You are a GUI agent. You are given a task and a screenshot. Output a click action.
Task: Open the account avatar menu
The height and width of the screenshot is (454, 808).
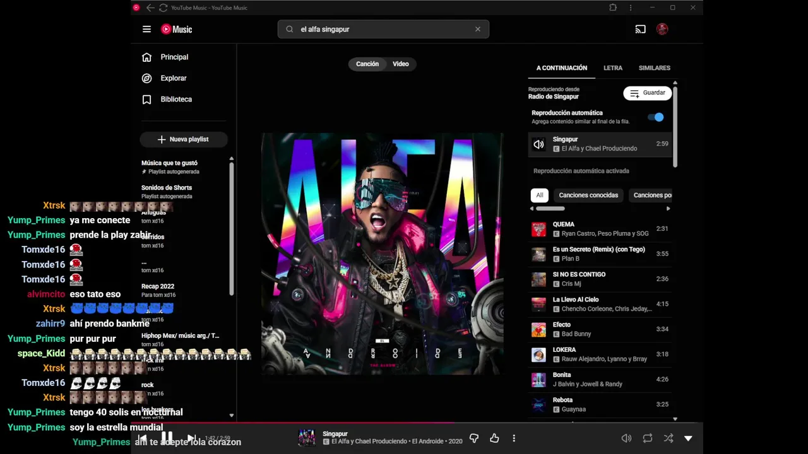coord(662,29)
